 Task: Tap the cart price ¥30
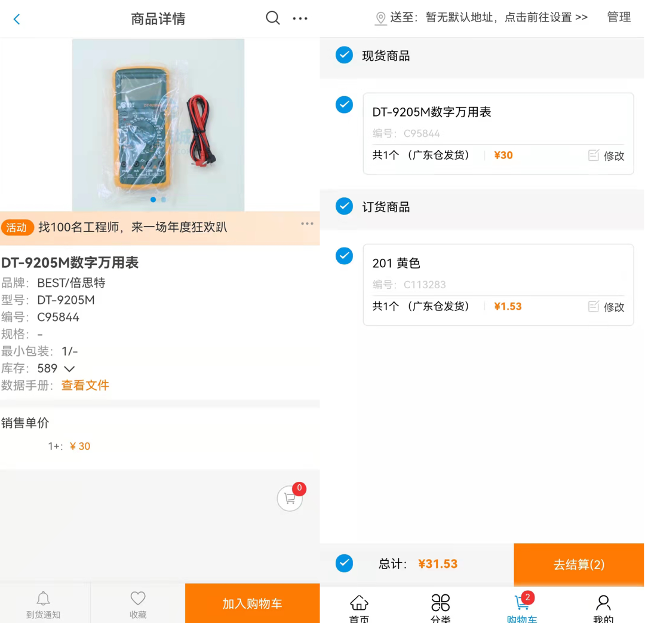point(503,155)
